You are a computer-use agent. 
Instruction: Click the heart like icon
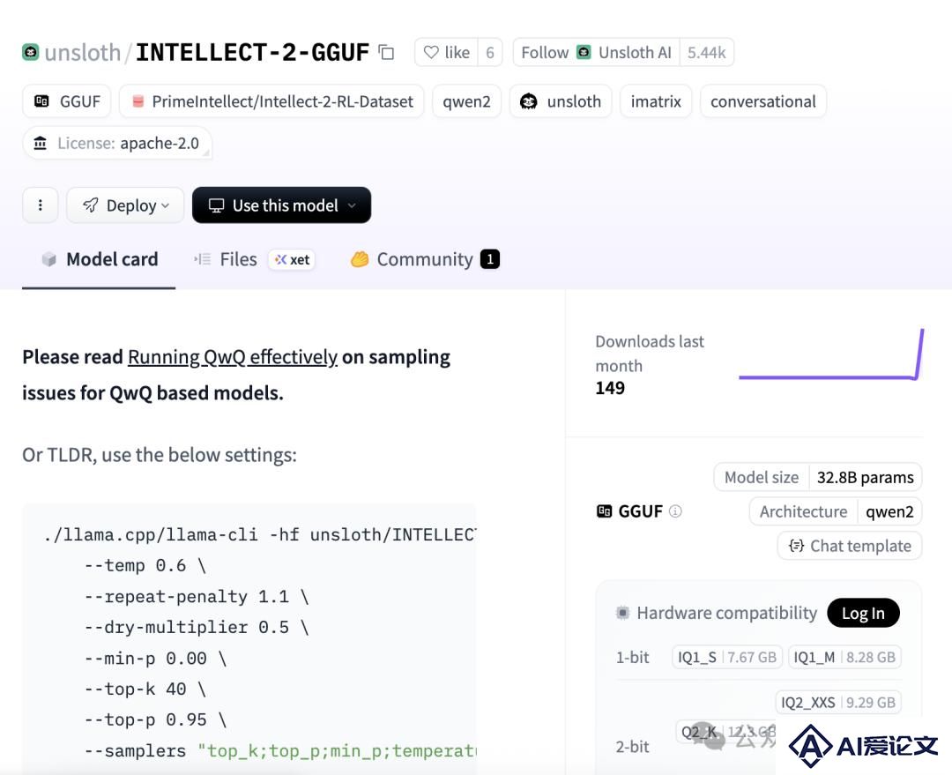click(x=431, y=52)
